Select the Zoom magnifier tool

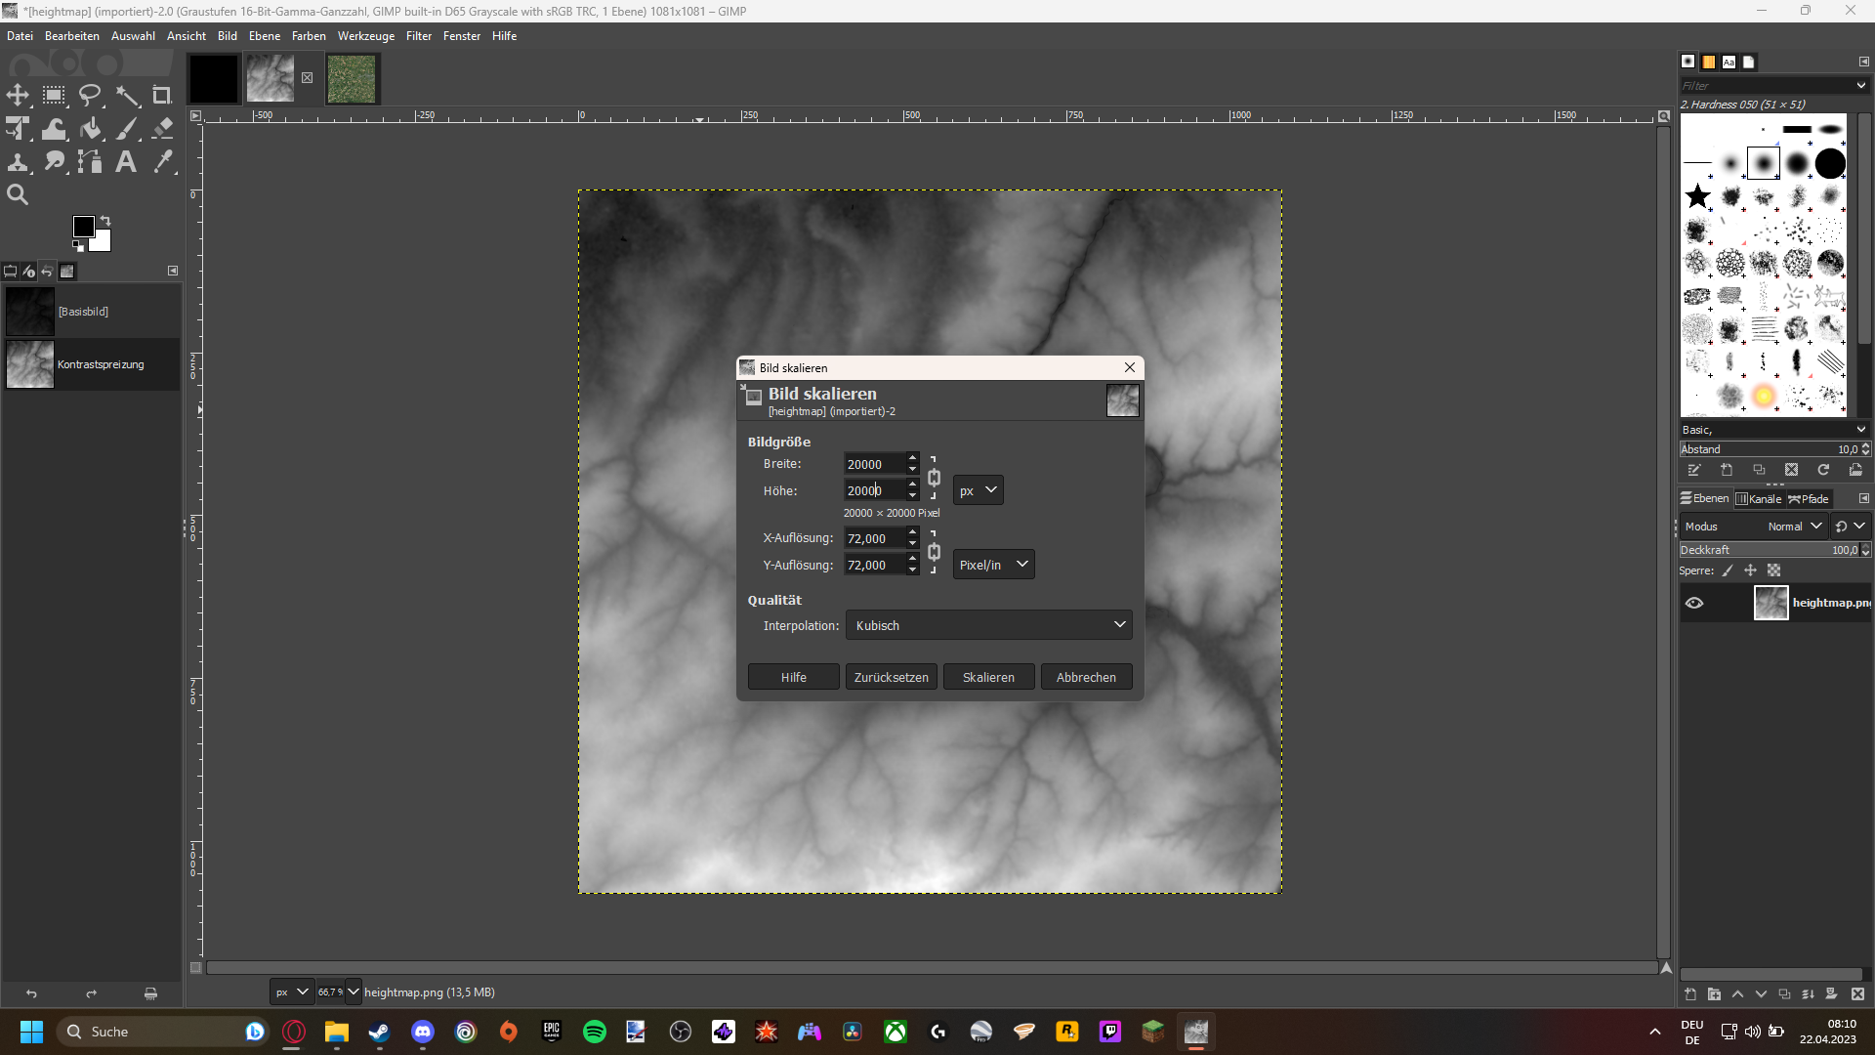click(18, 194)
